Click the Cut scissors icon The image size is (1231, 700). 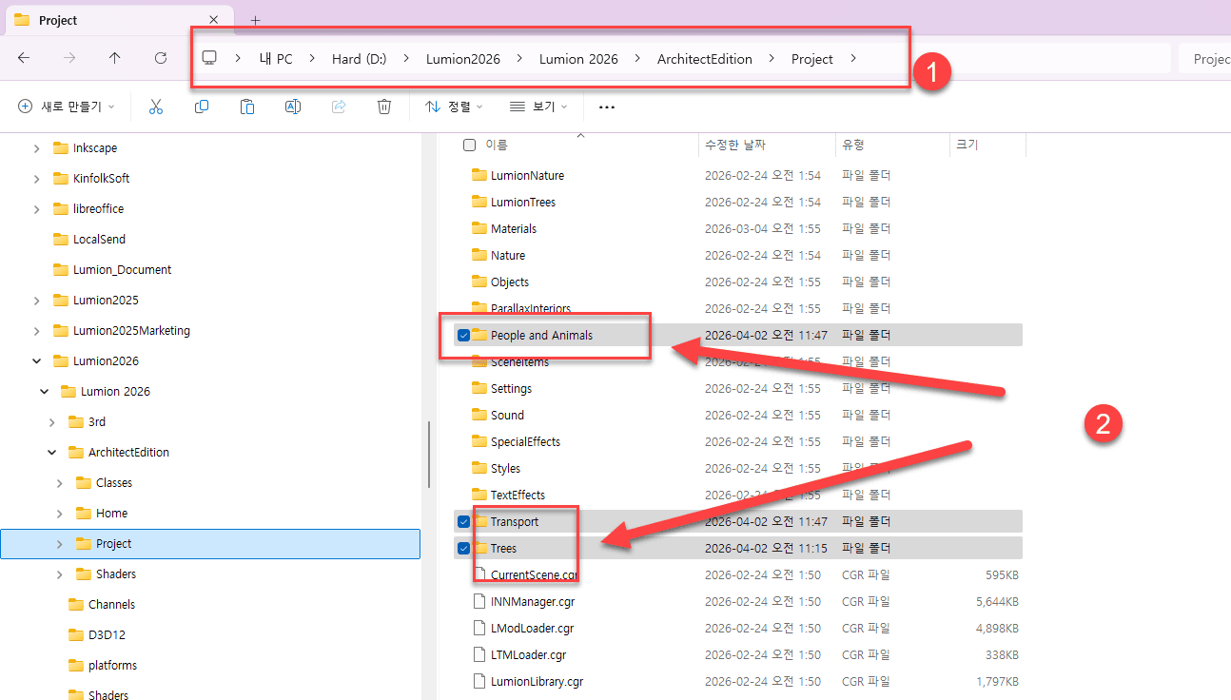click(x=156, y=107)
